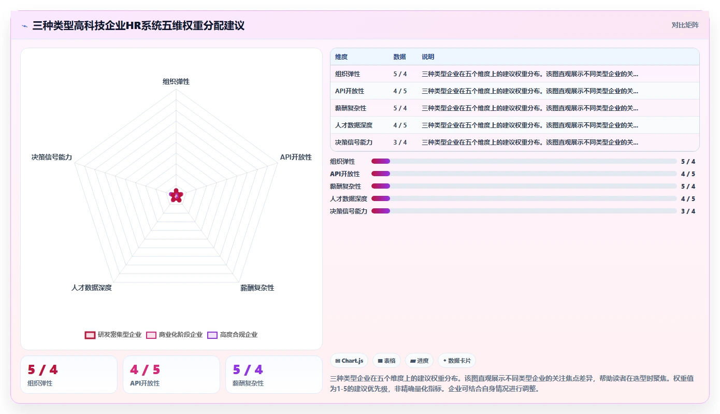Open the 5 / 4 组织弹性 data card
Image resolution: width=720 pixels, height=414 pixels.
coord(69,375)
